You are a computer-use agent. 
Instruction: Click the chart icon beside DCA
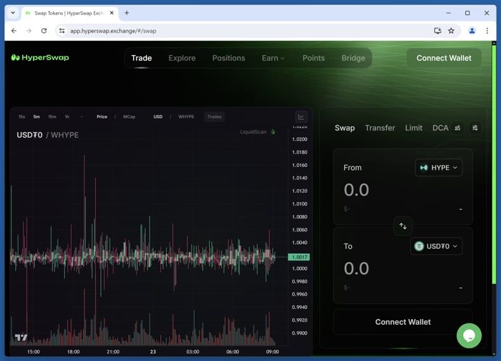coord(457,128)
